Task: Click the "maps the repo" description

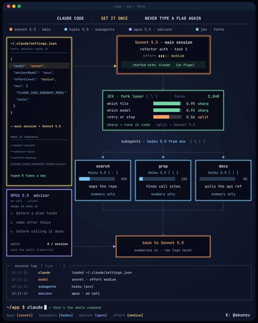Action: (x=103, y=186)
